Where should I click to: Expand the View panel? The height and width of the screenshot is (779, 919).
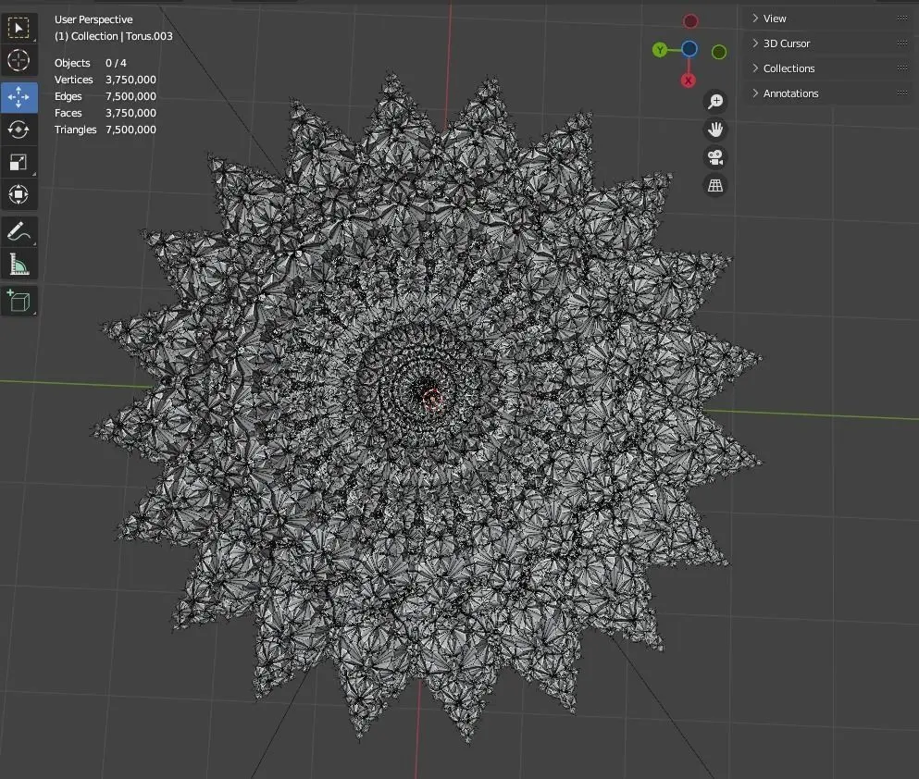point(828,19)
